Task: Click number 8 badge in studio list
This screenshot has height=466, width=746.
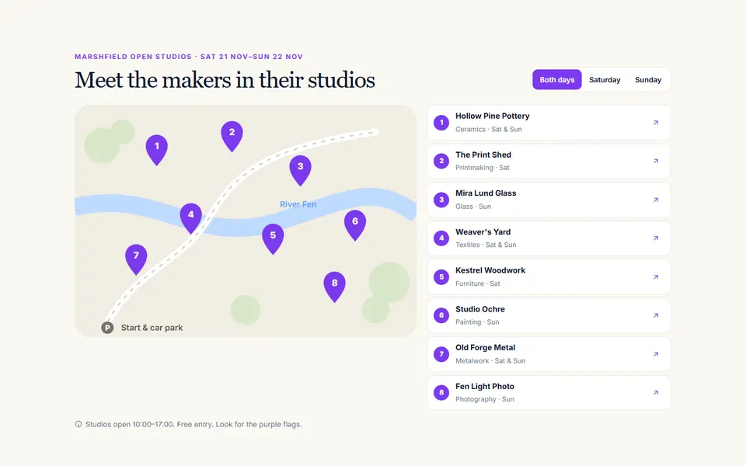Action: tap(441, 393)
